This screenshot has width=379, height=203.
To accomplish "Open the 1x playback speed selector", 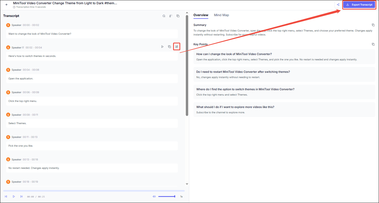I will coord(181,197).
